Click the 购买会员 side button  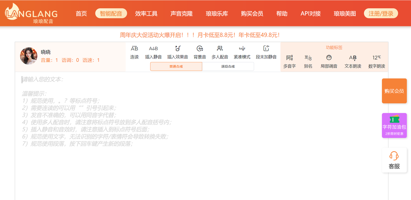(x=394, y=91)
